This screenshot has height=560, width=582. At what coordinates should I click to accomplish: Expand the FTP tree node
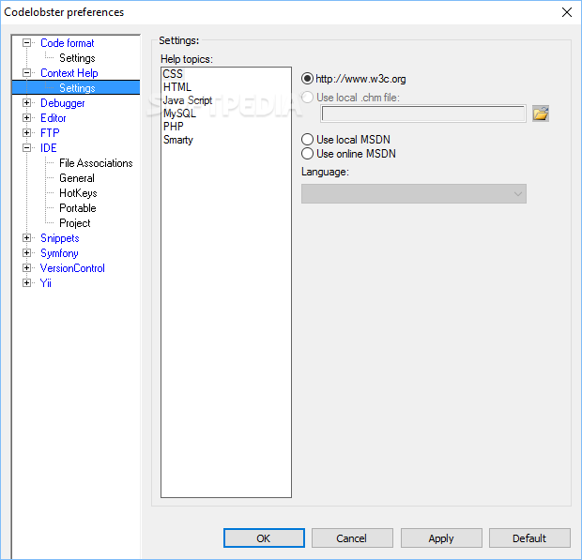point(26,133)
